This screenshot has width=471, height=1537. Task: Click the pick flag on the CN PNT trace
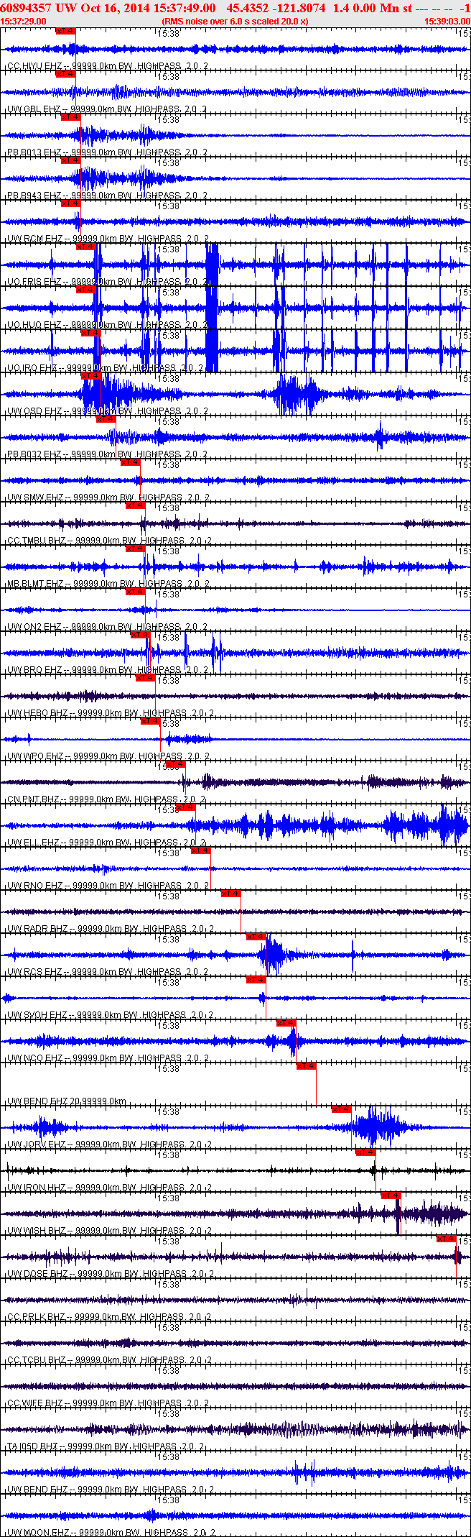point(175,764)
